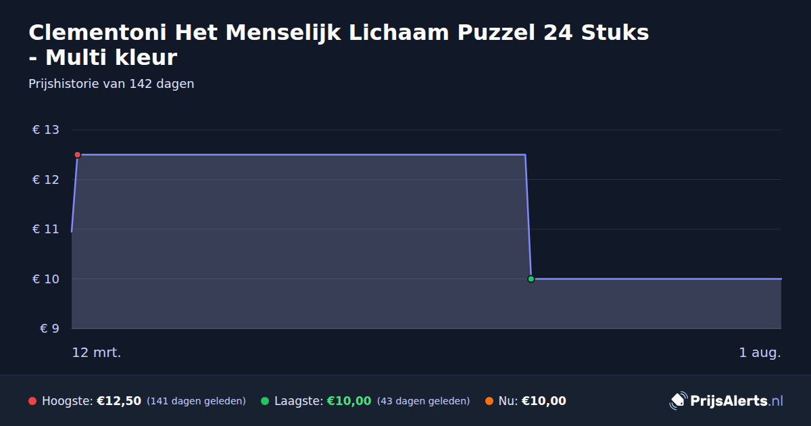811x426 pixels.
Task: Select the € 13 axis label
Action: 46,130
